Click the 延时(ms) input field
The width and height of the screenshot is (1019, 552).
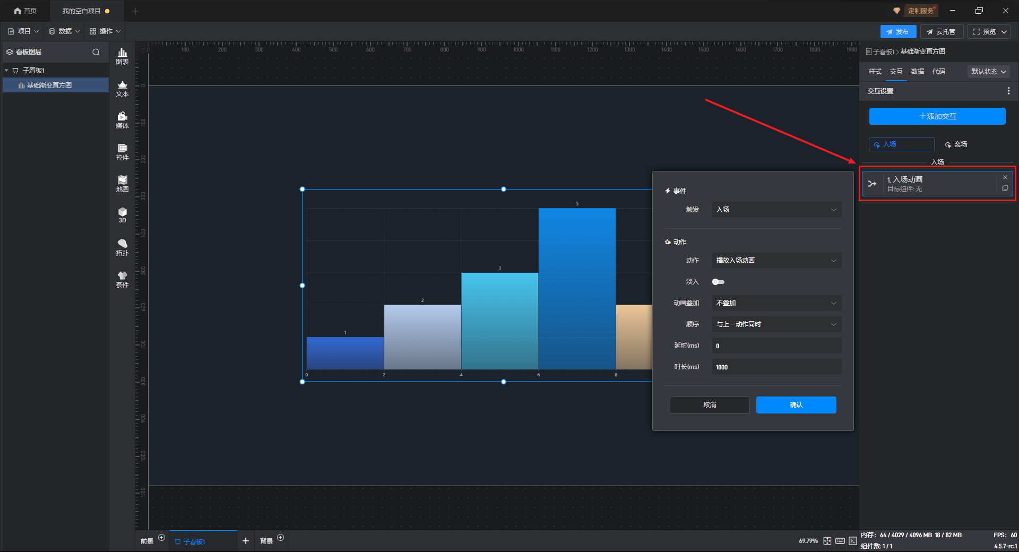[776, 346]
